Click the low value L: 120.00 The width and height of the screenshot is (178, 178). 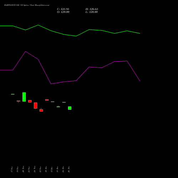click(x=91, y=12)
